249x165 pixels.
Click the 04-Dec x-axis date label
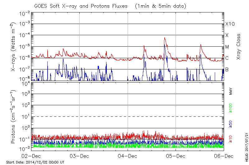[128, 156]
